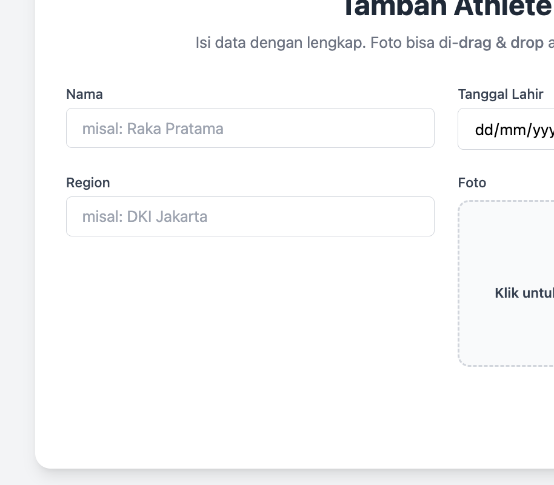Image resolution: width=554 pixels, height=485 pixels.
Task: Click the drag & drop instruction text
Action: tap(374, 42)
